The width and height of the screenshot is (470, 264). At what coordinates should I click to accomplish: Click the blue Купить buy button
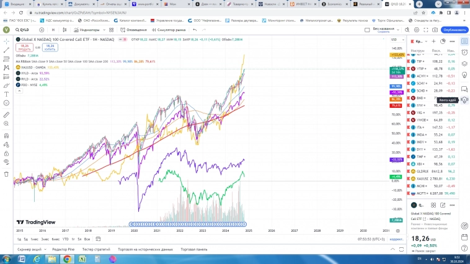pyautogui.click(x=50, y=47)
